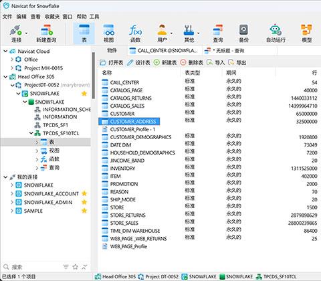The height and width of the screenshot is (281, 321).
Task: Expand the 函数 tree node
Action: tap(37, 159)
